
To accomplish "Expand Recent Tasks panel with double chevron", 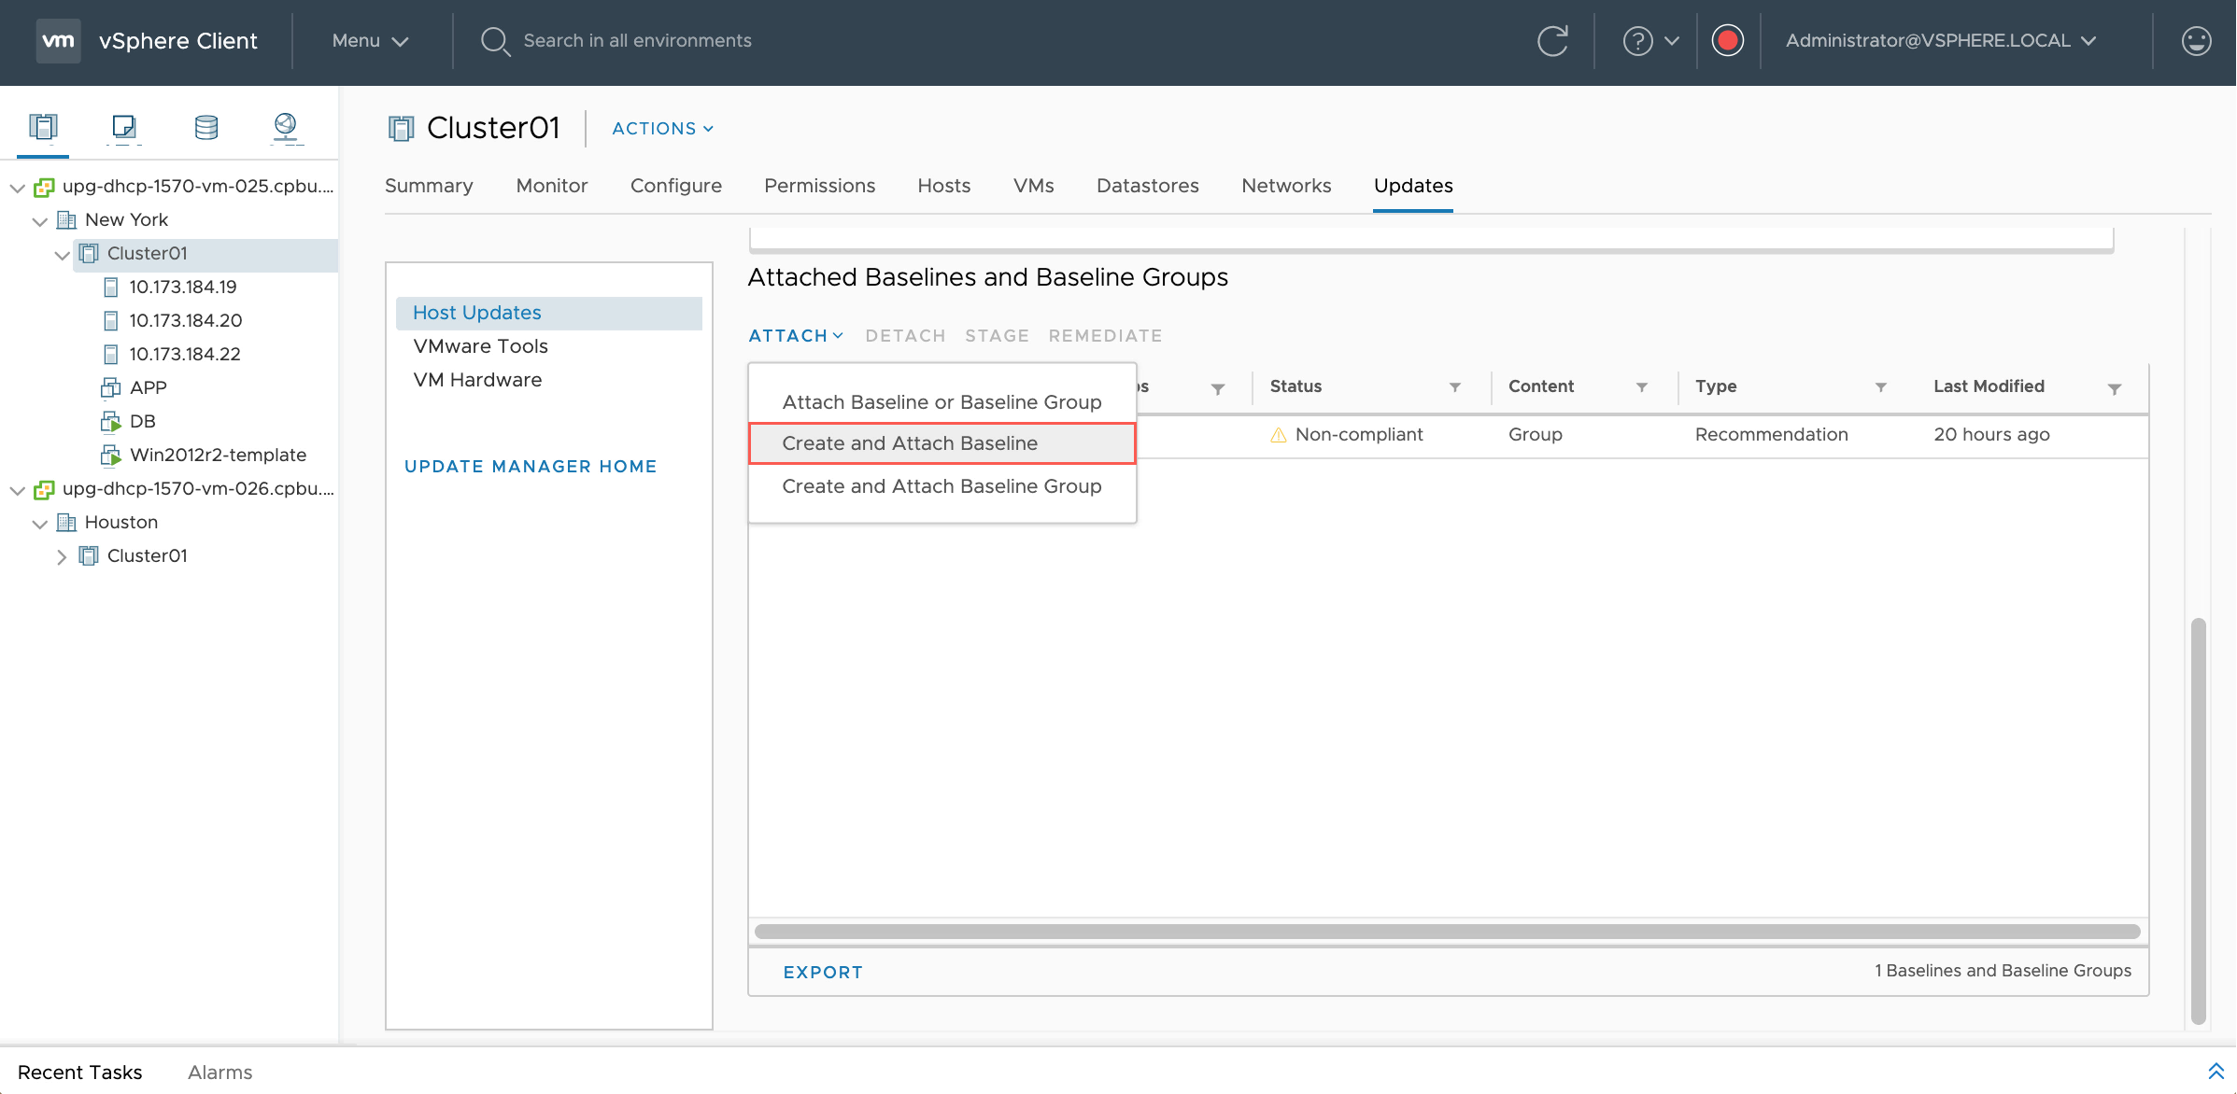I will click(x=2216, y=1072).
